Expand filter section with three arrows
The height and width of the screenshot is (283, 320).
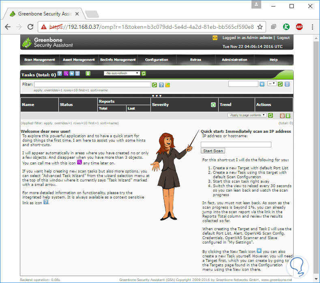coord(157,96)
